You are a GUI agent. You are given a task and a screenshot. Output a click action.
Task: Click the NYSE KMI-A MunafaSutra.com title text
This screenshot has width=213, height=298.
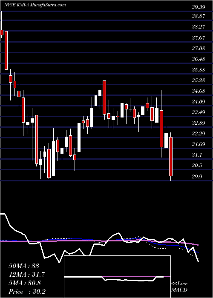[x=35, y=5]
